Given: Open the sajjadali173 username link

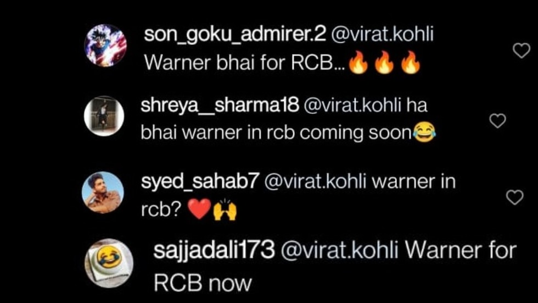Looking at the screenshot, I should 214,250.
